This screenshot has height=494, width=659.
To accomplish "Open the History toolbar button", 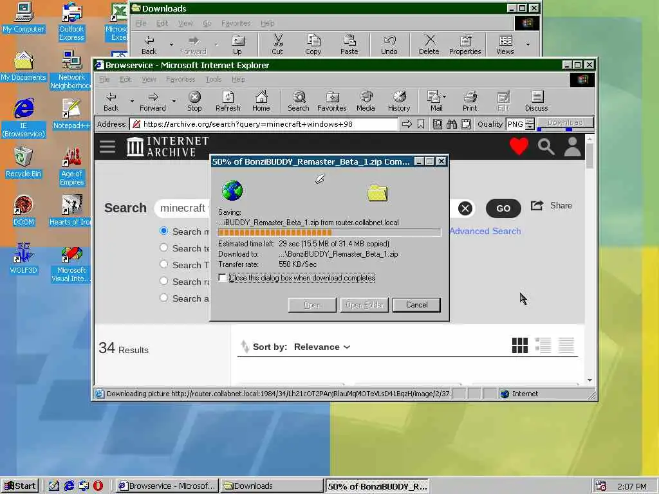I will coord(399,101).
